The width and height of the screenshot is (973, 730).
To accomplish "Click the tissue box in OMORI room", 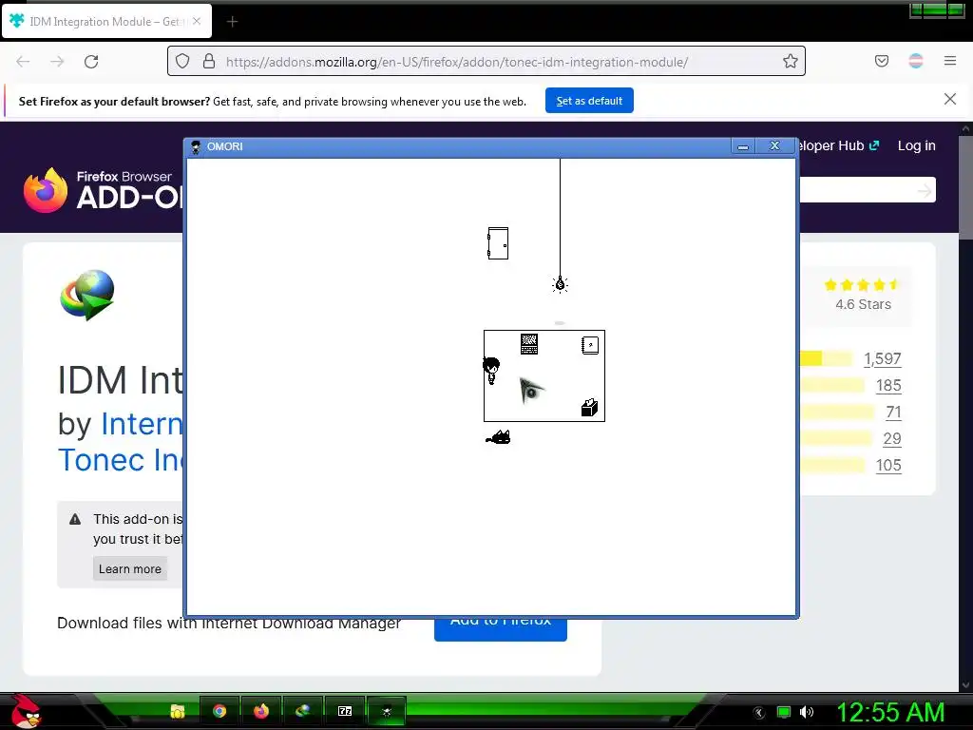I will click(x=589, y=407).
